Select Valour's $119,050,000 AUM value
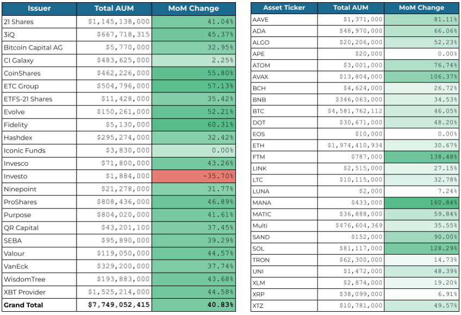Screen dimensions: 461x315 coord(114,254)
